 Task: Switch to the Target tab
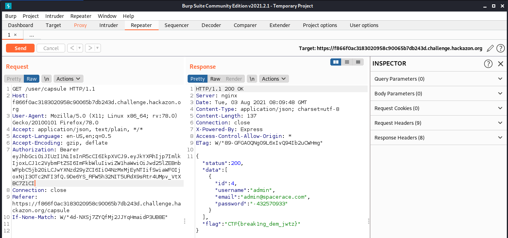coord(53,25)
